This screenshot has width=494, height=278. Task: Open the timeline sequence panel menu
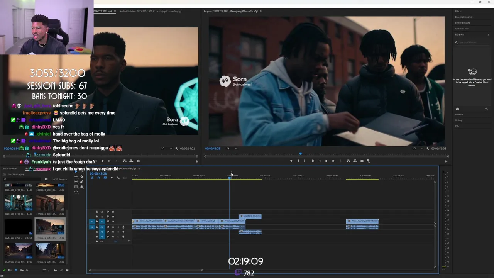(x=139, y=168)
